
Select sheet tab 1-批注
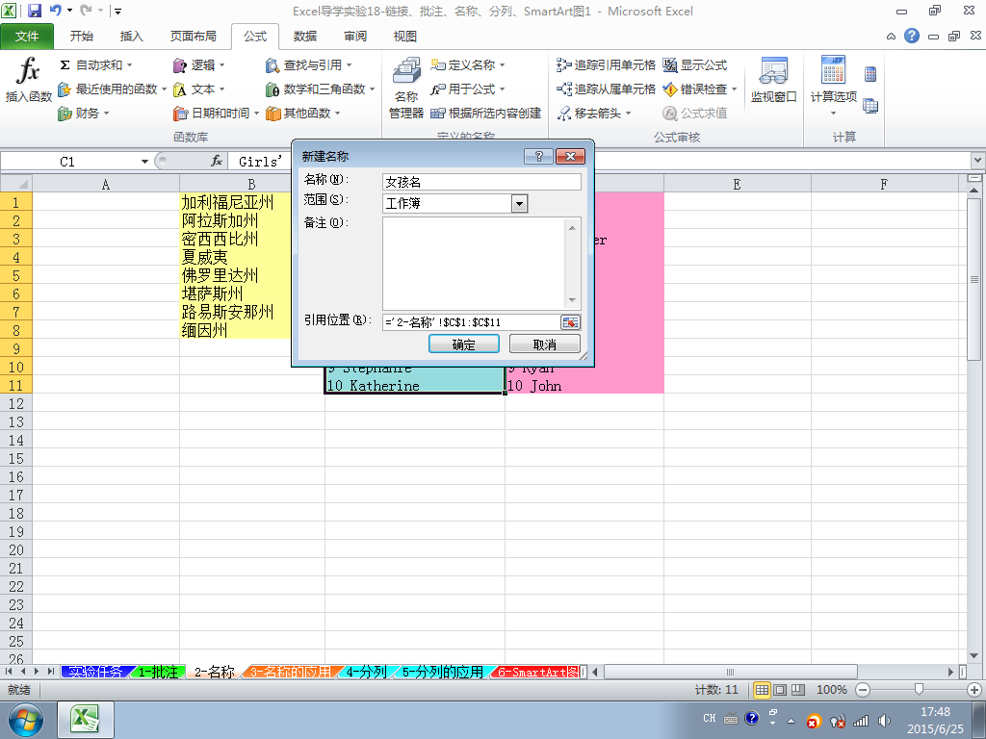pyautogui.click(x=159, y=673)
